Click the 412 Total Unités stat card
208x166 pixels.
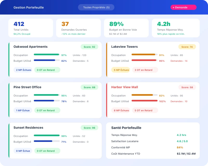tap(31, 28)
